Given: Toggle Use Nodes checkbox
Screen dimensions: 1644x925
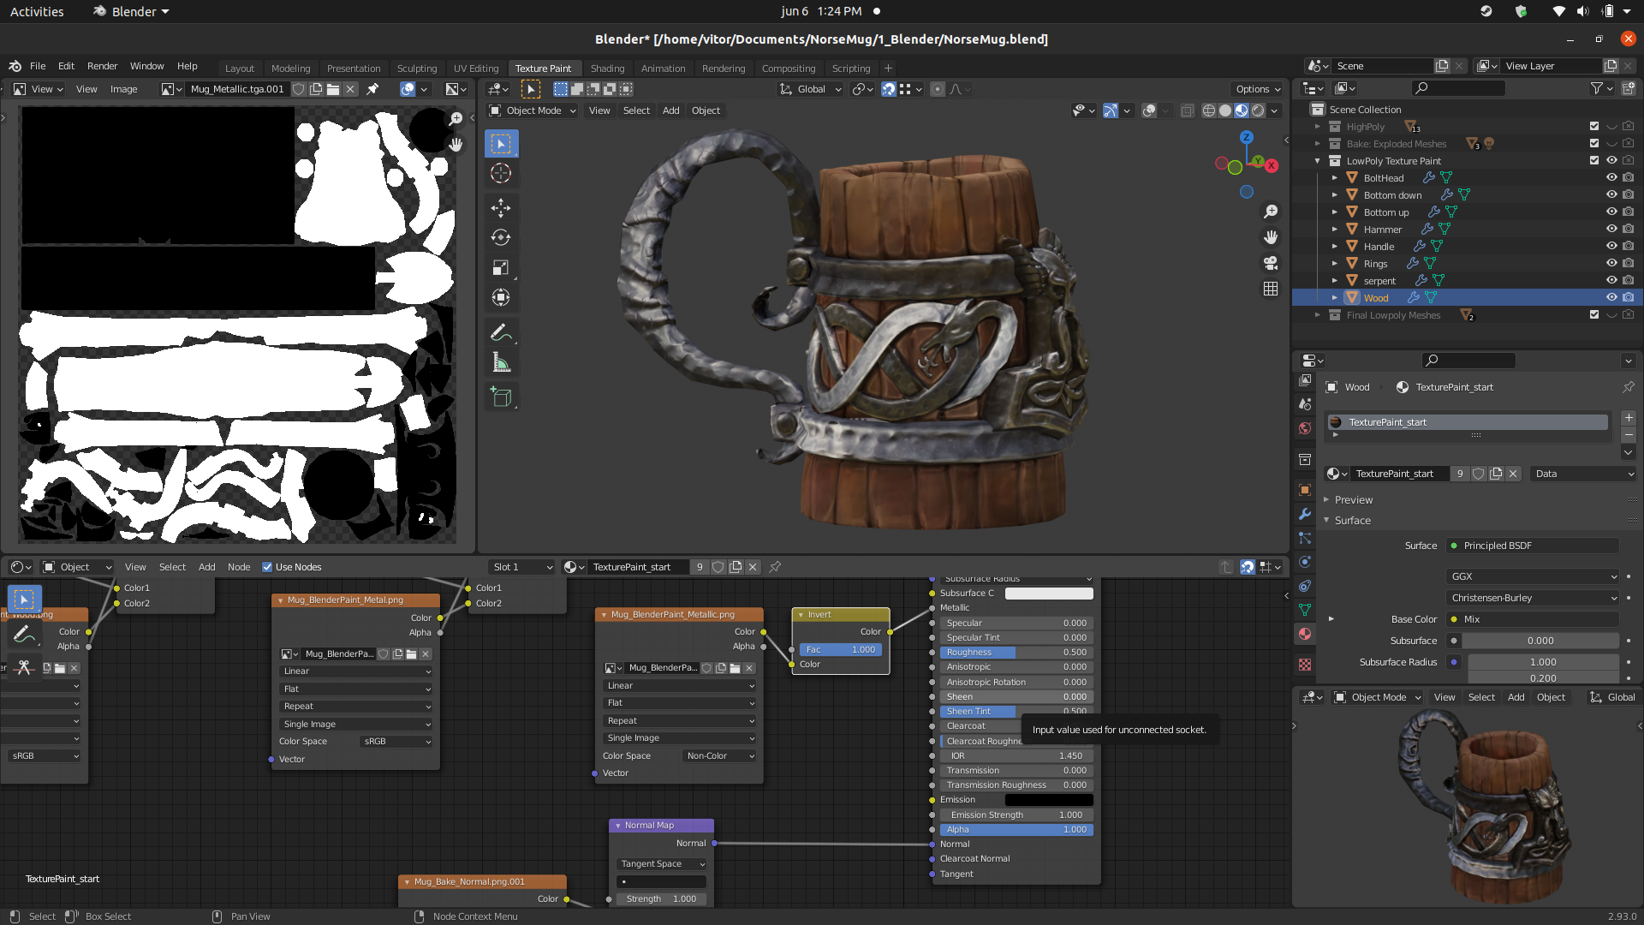Looking at the screenshot, I should point(267,567).
